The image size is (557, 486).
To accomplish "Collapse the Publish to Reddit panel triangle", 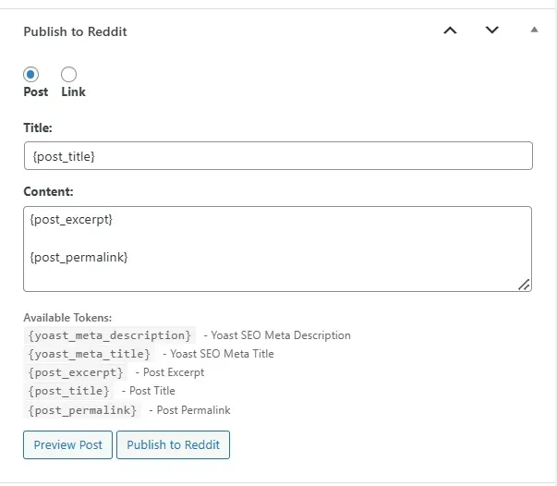I will 534,30.
